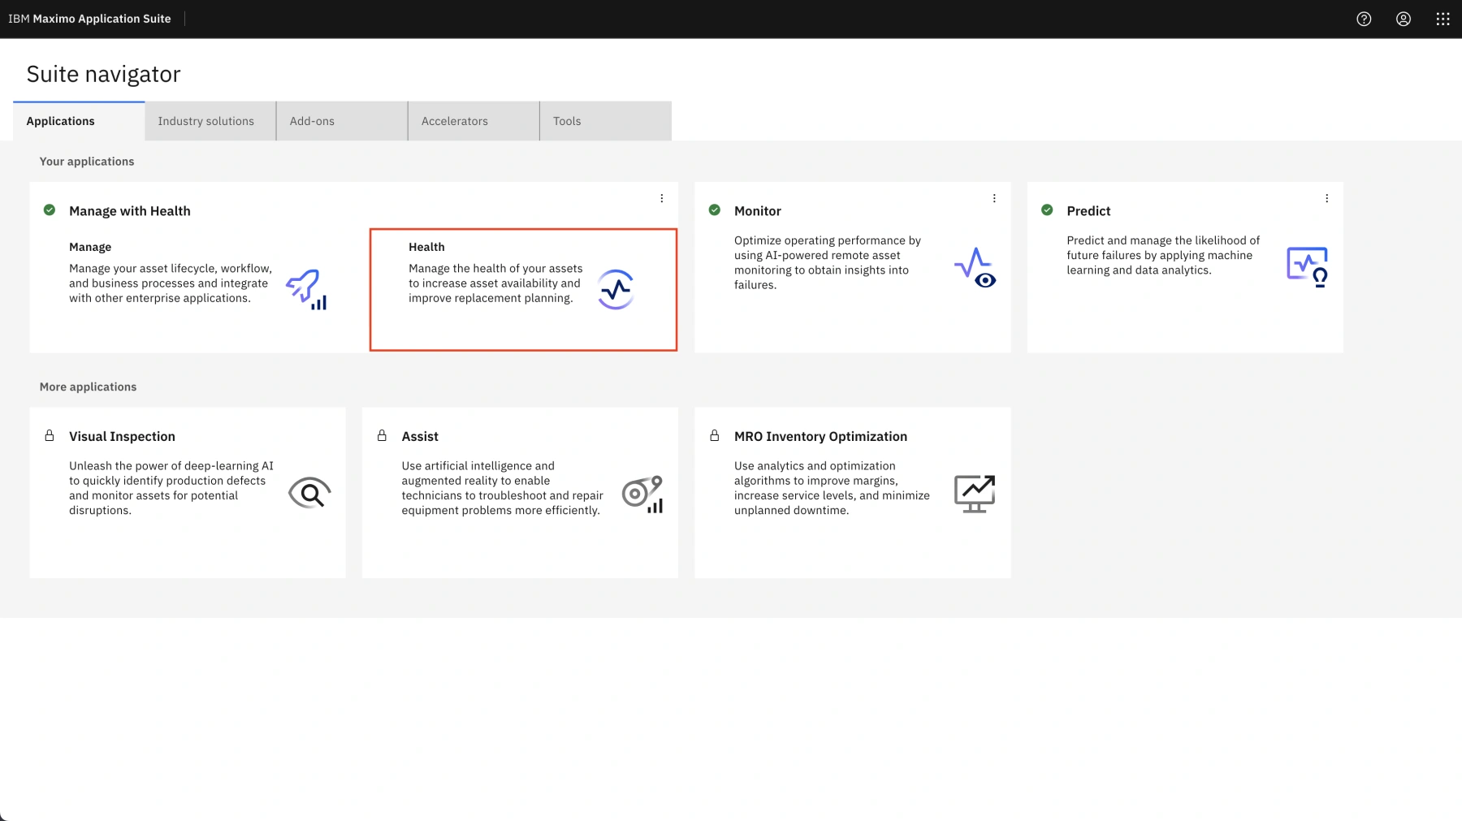Open the overflow menu on Predict card
Screen dimensions: 1462x821
click(x=1327, y=198)
